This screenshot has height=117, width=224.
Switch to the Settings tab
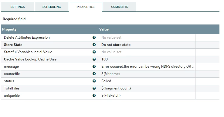18,7
